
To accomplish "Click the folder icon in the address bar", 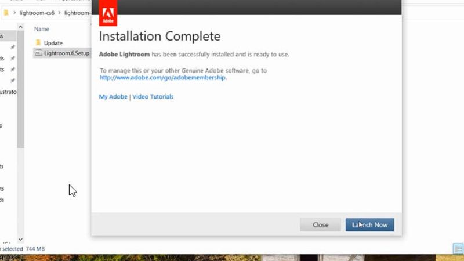I will (x=6, y=13).
